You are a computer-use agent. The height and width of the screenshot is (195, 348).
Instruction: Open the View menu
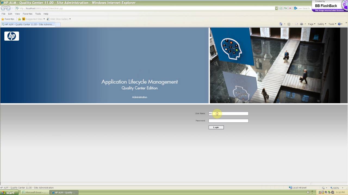tap(17, 14)
